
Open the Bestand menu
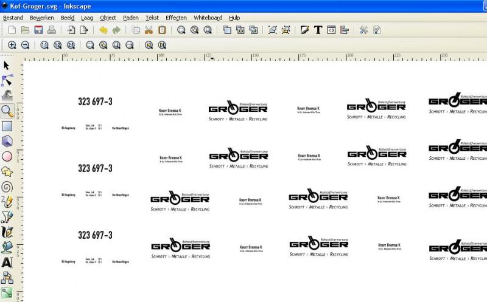coord(13,18)
